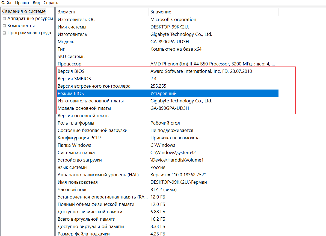This screenshot has height=236, width=326.
Task: Select the Конфигурация PCR7 row
Action: 168,138
